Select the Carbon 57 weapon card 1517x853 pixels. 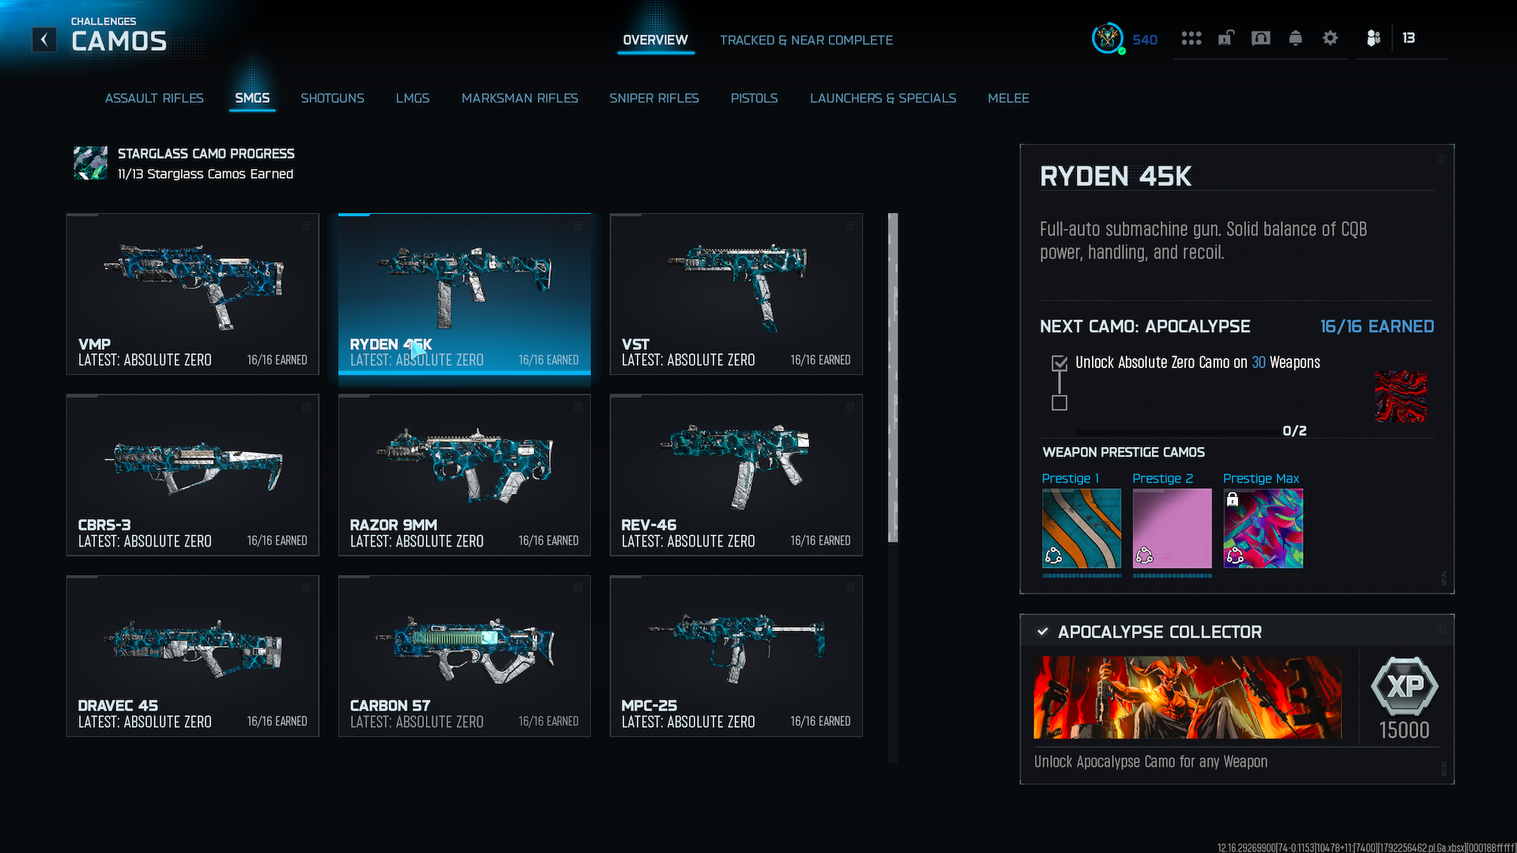coord(465,656)
